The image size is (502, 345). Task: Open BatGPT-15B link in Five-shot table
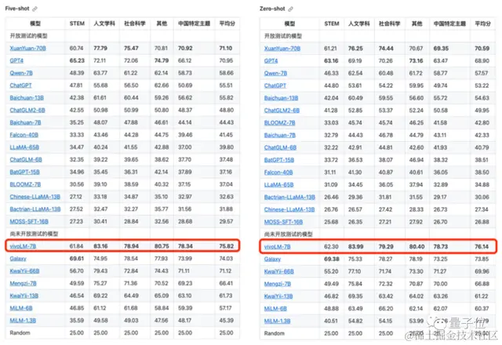[x=24, y=172]
